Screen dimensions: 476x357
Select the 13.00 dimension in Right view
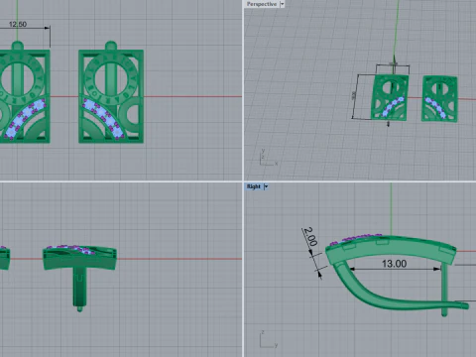[x=394, y=264]
